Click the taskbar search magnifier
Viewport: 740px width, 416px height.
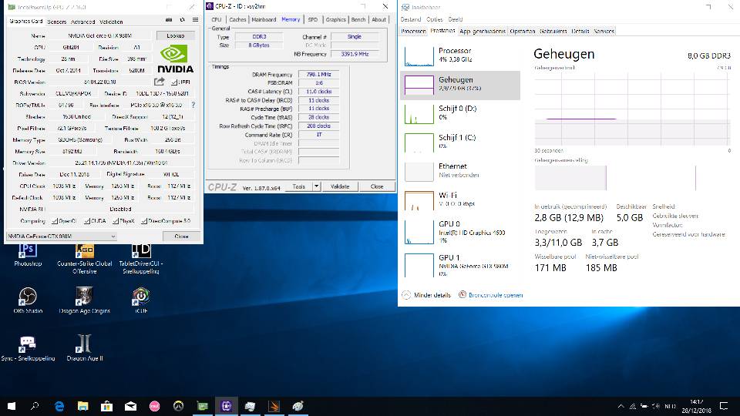click(x=35, y=406)
